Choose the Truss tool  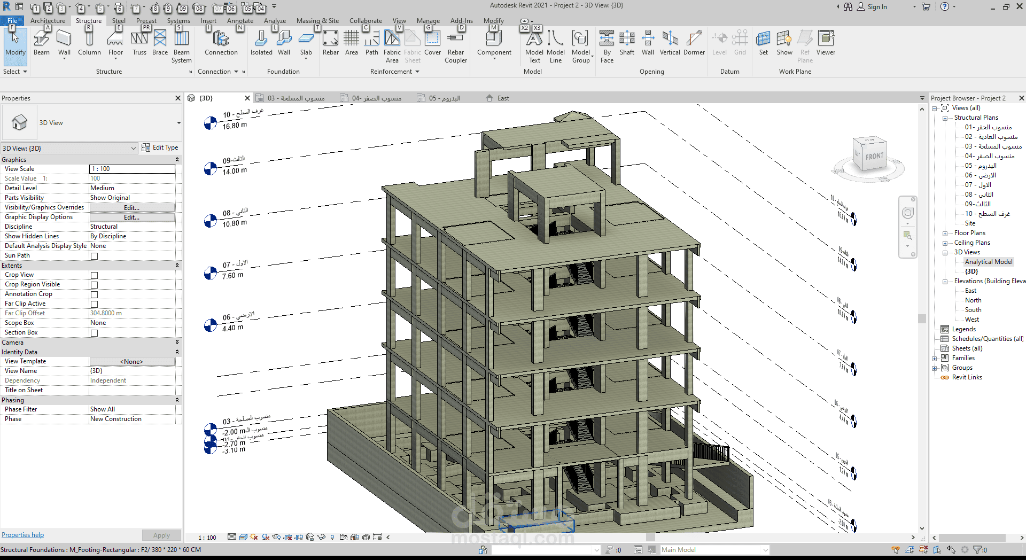pyautogui.click(x=139, y=43)
